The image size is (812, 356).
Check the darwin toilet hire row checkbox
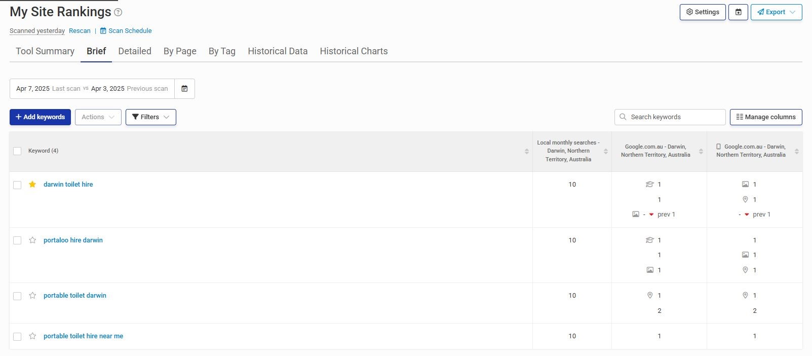(17, 185)
